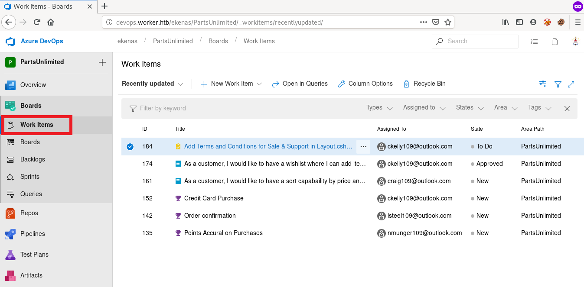
Task: Select Backlogs in the Boards menu
Action: (33, 159)
